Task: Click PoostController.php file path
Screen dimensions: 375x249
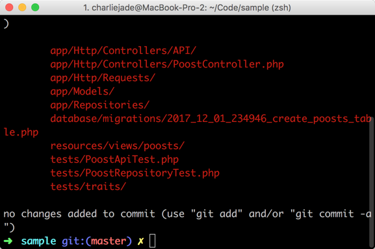Action: (167, 64)
